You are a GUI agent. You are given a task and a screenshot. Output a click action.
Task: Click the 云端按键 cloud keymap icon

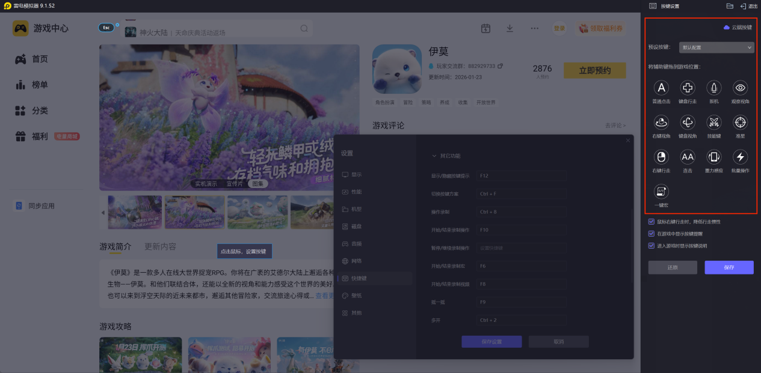[727, 28]
